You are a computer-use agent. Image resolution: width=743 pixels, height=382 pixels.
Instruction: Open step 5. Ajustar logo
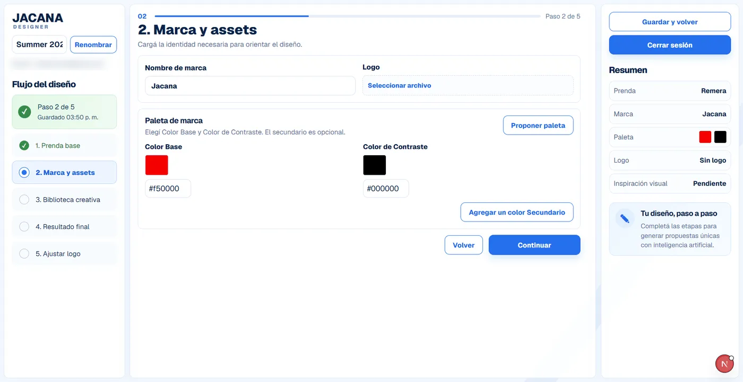[x=64, y=253]
